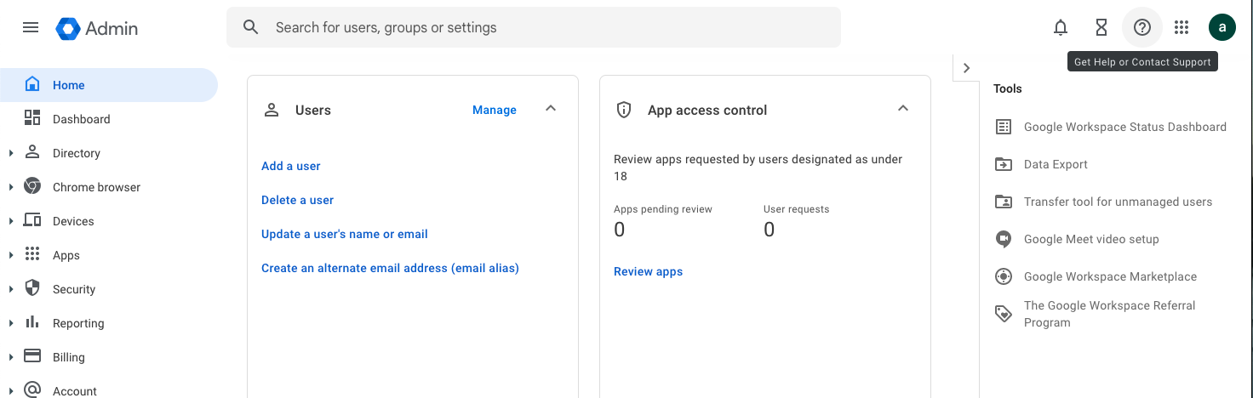The image size is (1253, 398).
Task: Click the Add a user link
Action: [290, 166]
